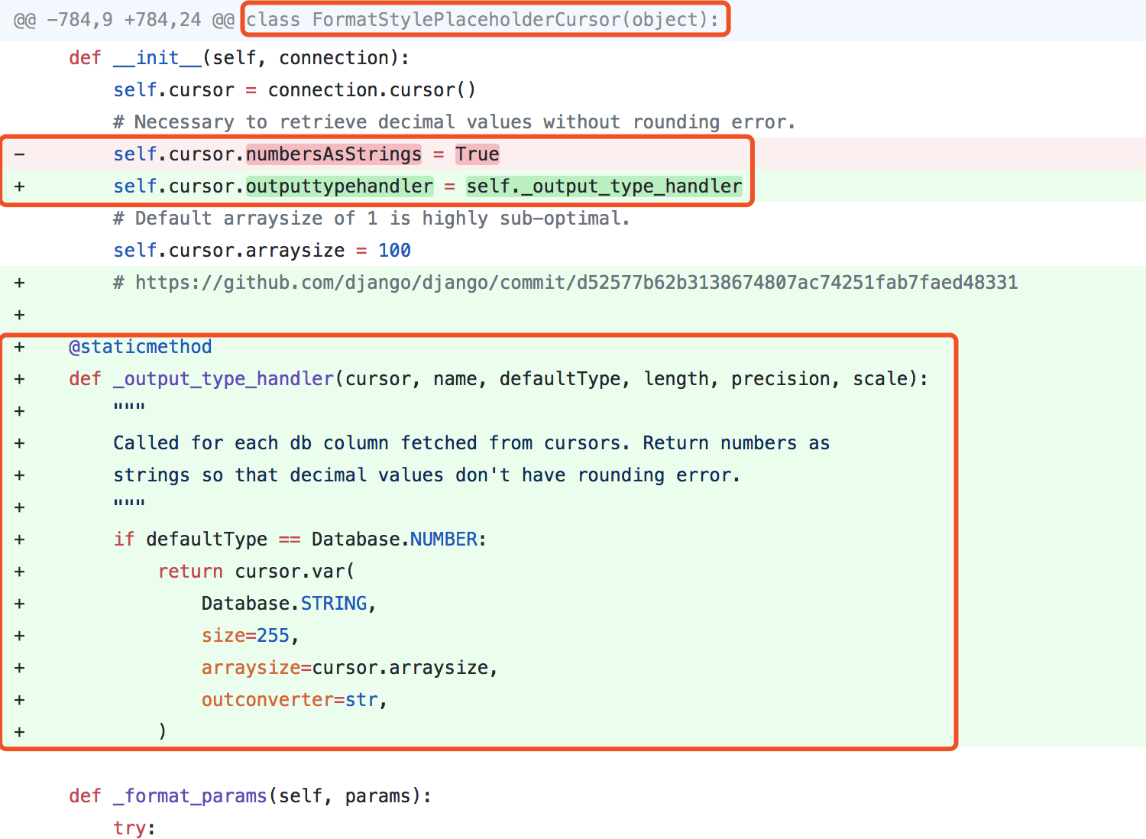Select the _output_type_handler method name
Screen dimensions: 1146x839
point(222,378)
